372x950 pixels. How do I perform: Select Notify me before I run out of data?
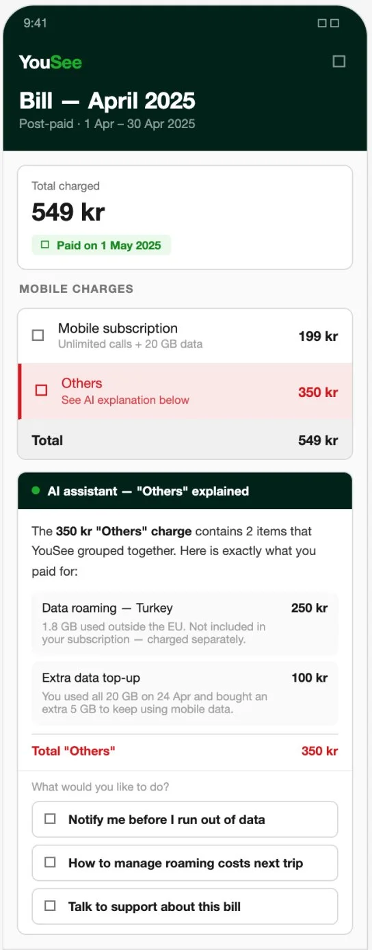coord(185,819)
